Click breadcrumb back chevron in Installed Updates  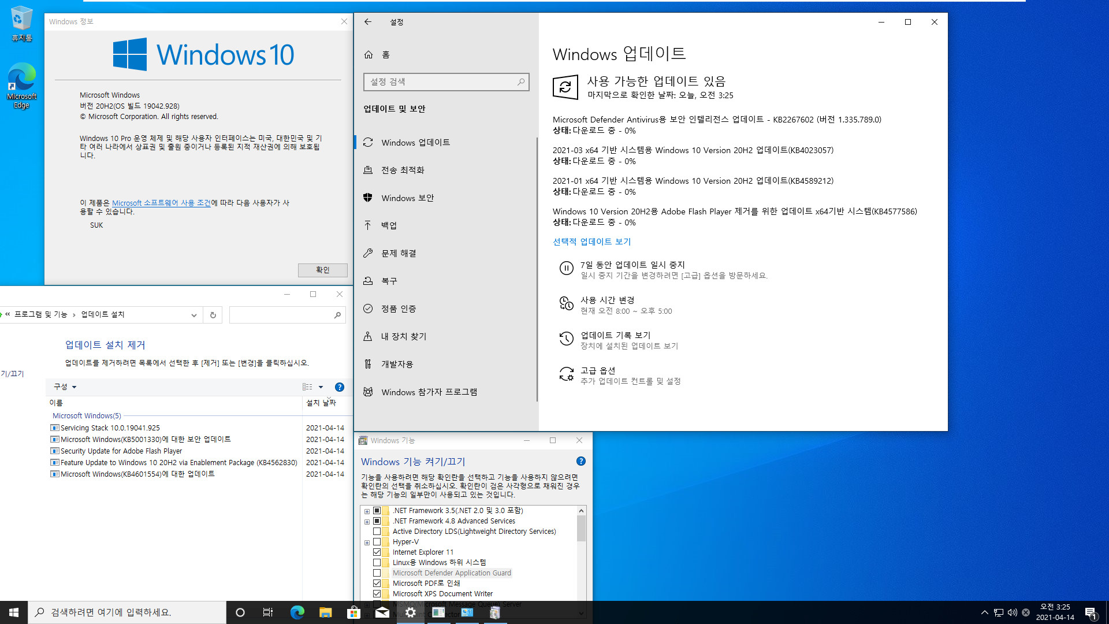pos(8,315)
